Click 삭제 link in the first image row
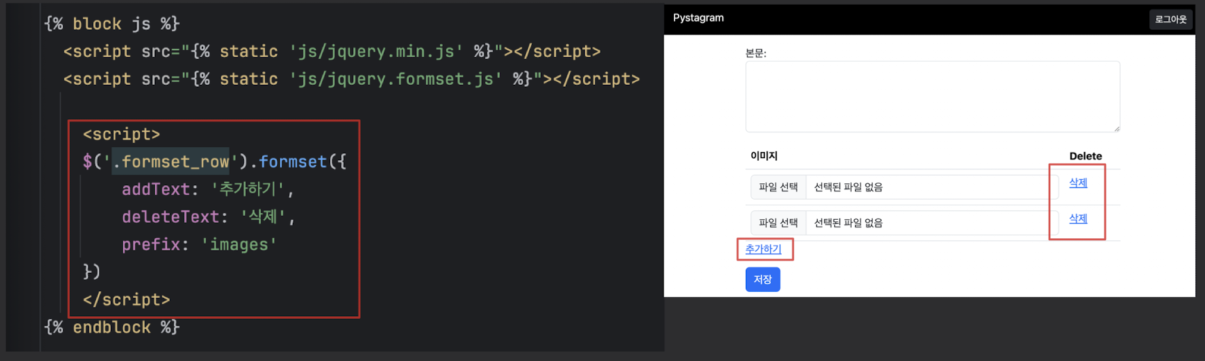This screenshot has width=1205, height=361. point(1078,183)
